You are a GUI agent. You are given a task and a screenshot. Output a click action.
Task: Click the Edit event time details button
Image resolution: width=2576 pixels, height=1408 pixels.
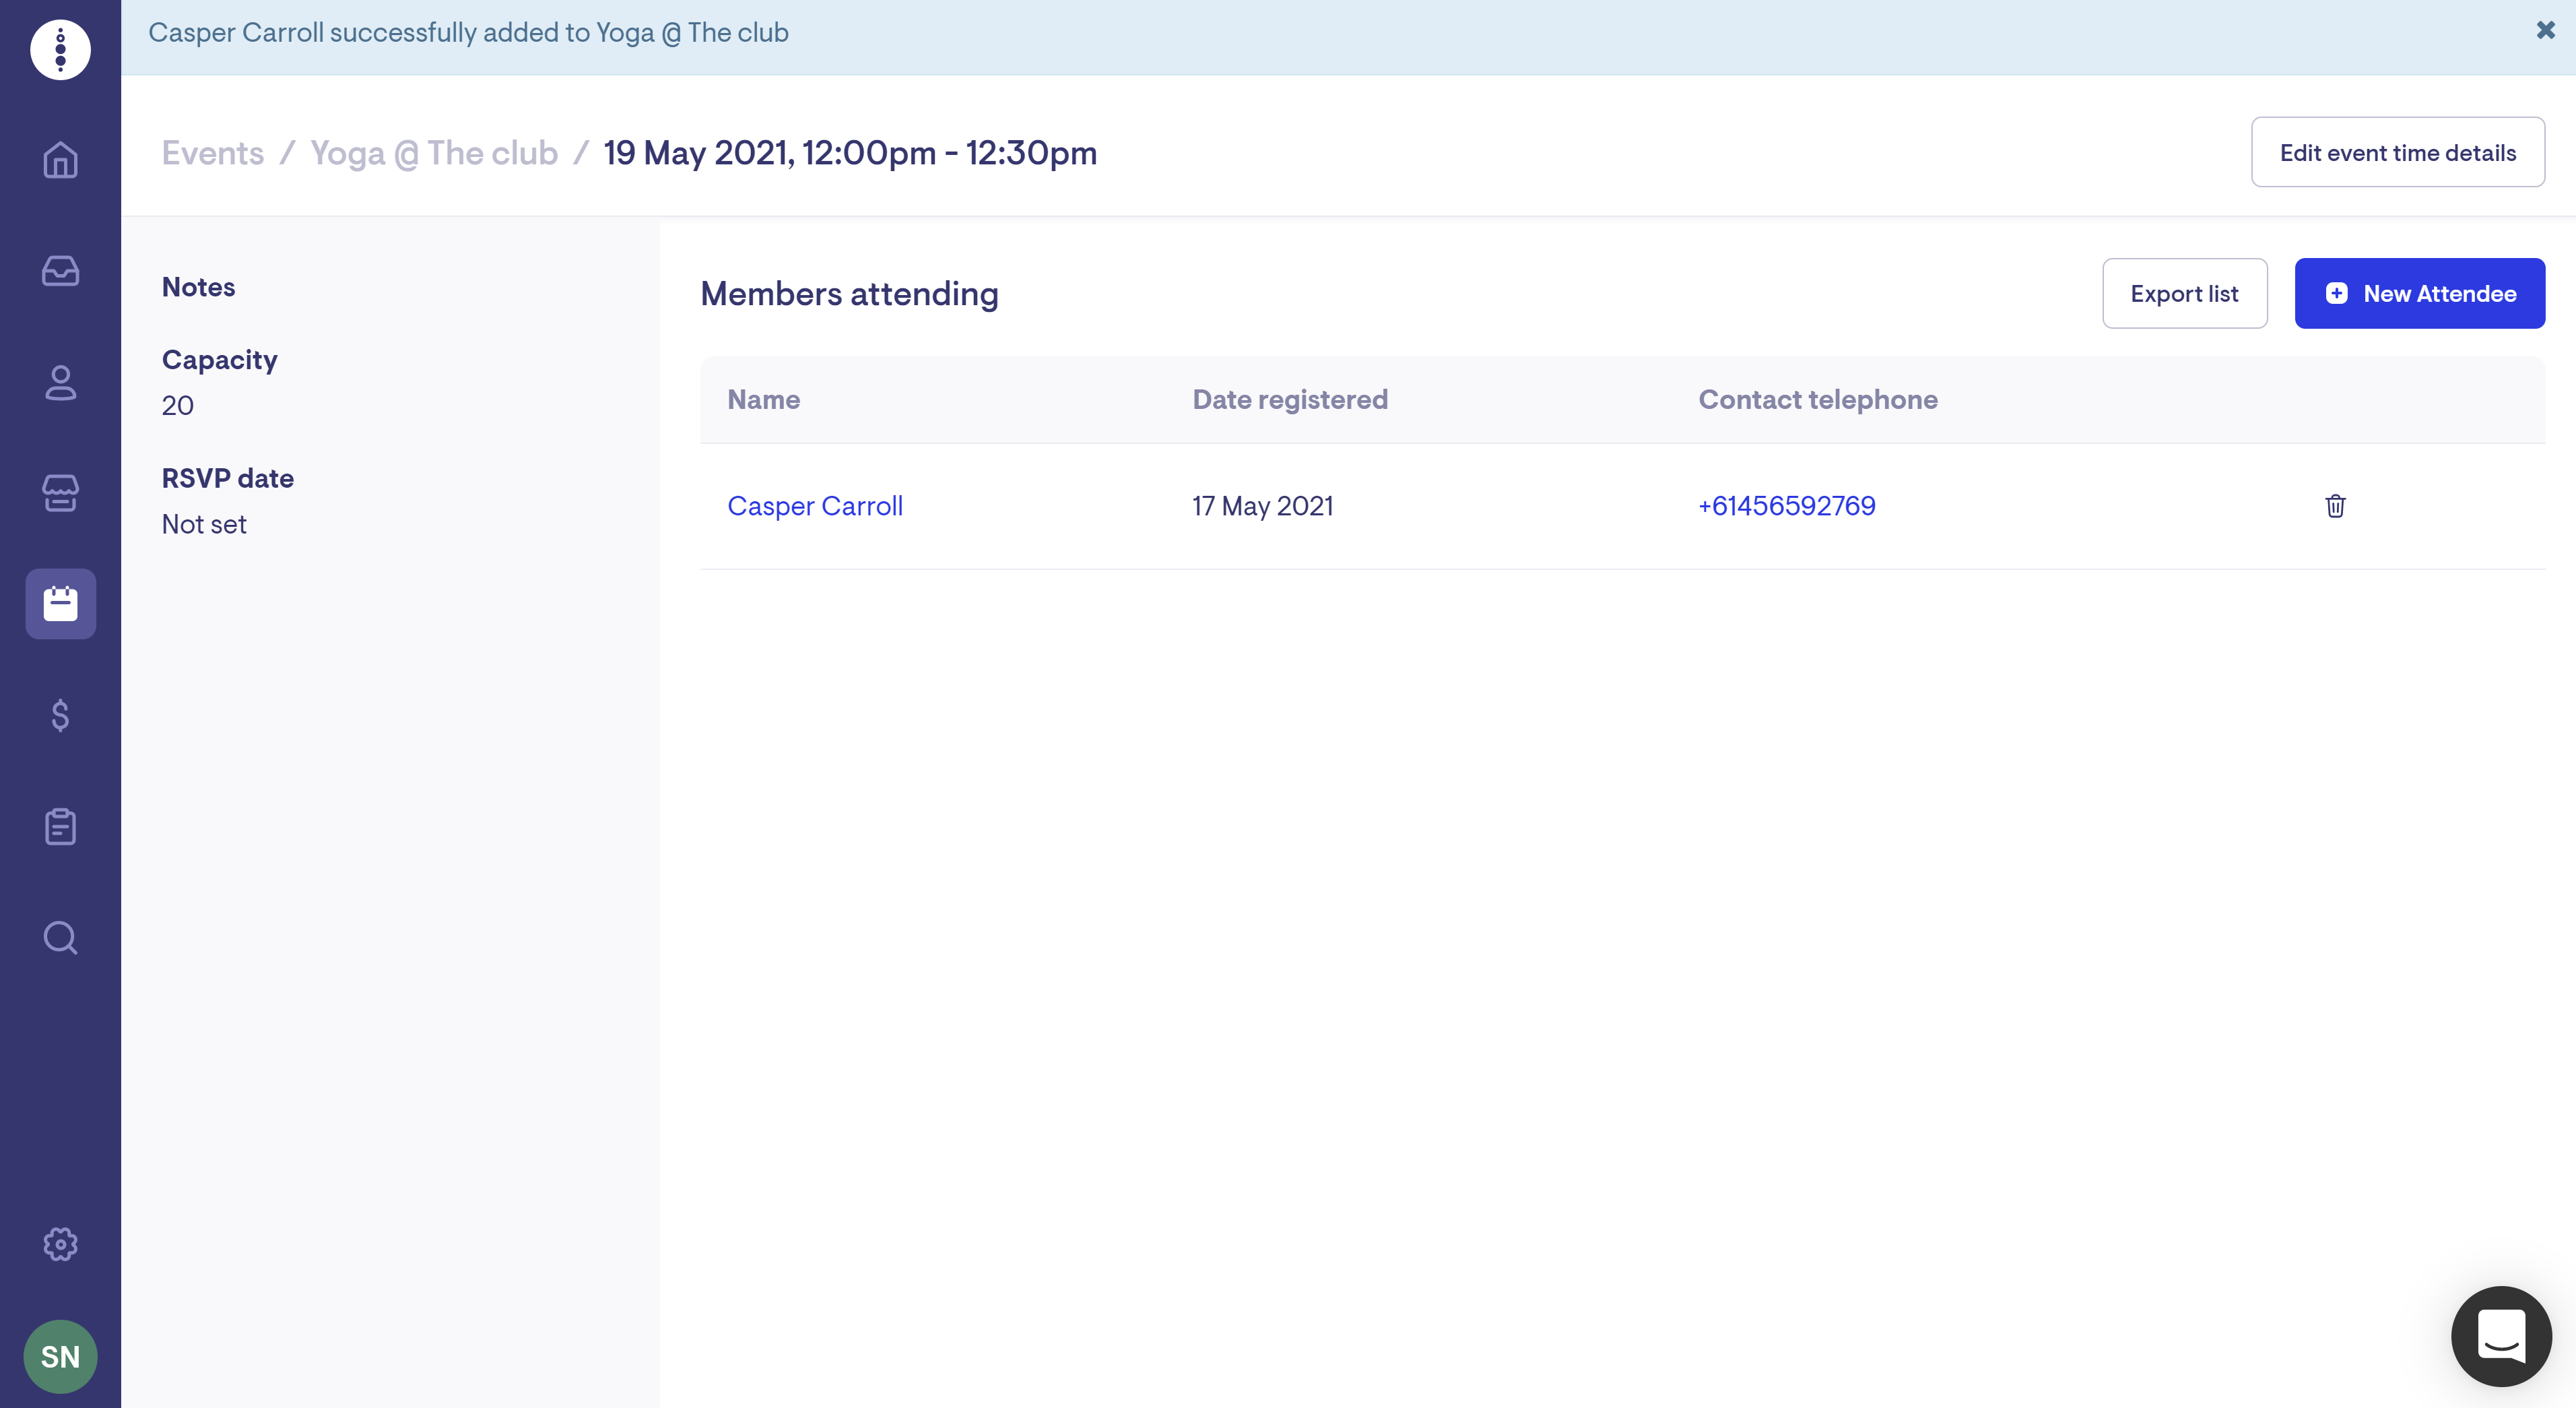[2399, 153]
